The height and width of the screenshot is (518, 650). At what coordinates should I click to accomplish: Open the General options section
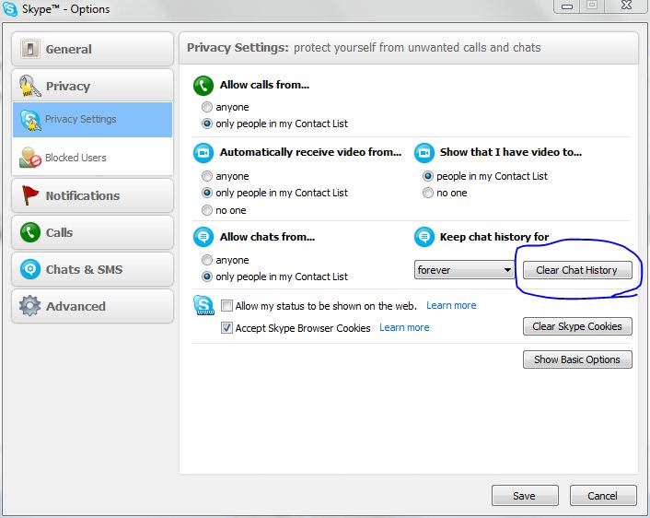92,49
